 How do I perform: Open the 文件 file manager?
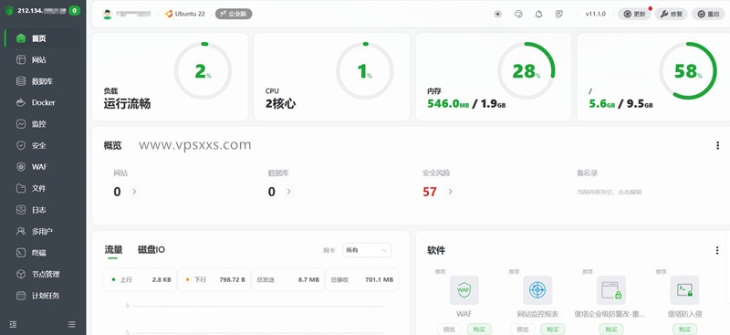43,188
